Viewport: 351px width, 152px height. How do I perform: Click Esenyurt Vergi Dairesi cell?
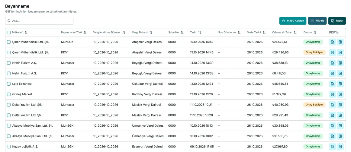click(x=147, y=147)
